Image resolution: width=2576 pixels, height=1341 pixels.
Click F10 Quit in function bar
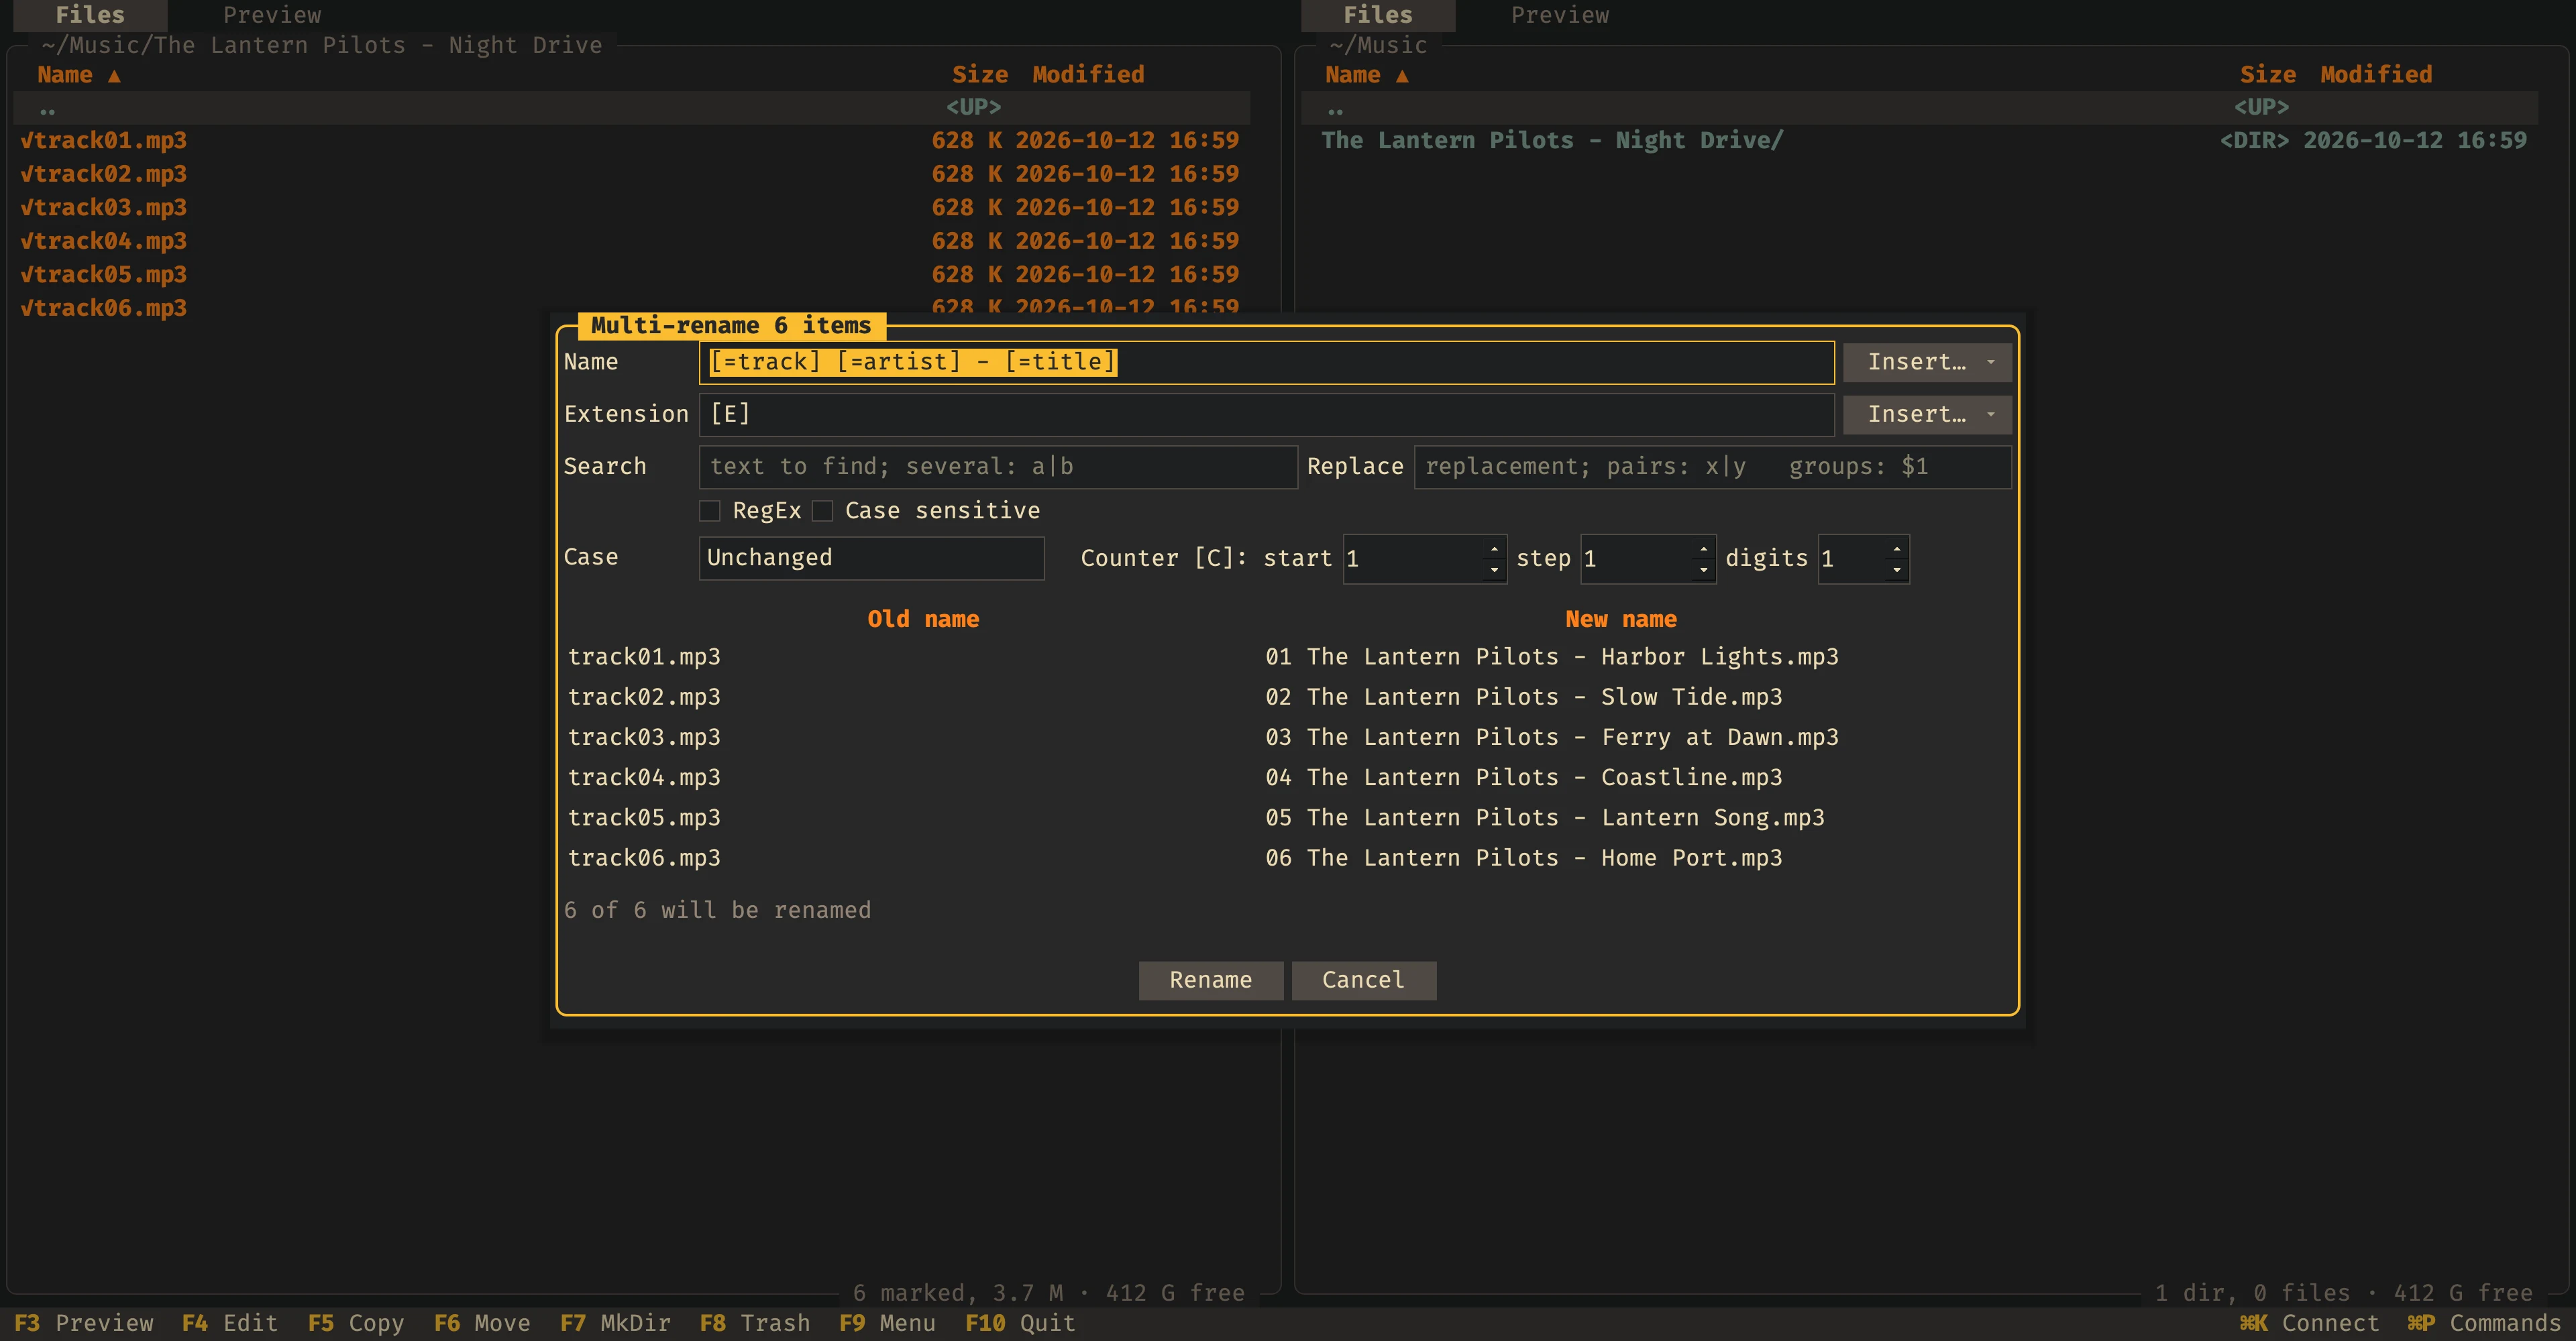coord(1021,1323)
